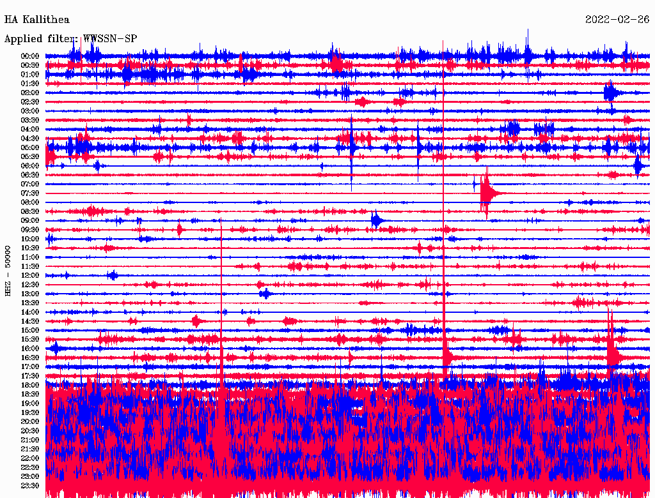The height and width of the screenshot is (498, 655).
Task: Select the 18:00 time row label
Action: tap(30, 386)
